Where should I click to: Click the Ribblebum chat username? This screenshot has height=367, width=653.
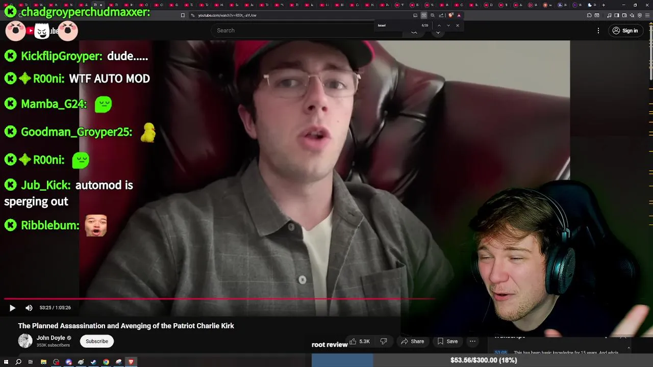(x=50, y=225)
